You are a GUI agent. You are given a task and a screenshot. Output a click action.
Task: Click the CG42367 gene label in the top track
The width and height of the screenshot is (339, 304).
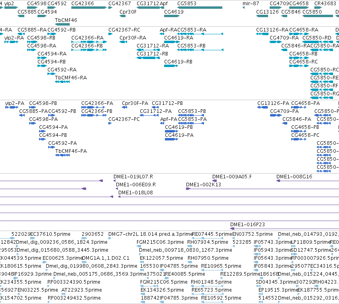pos(120,4)
